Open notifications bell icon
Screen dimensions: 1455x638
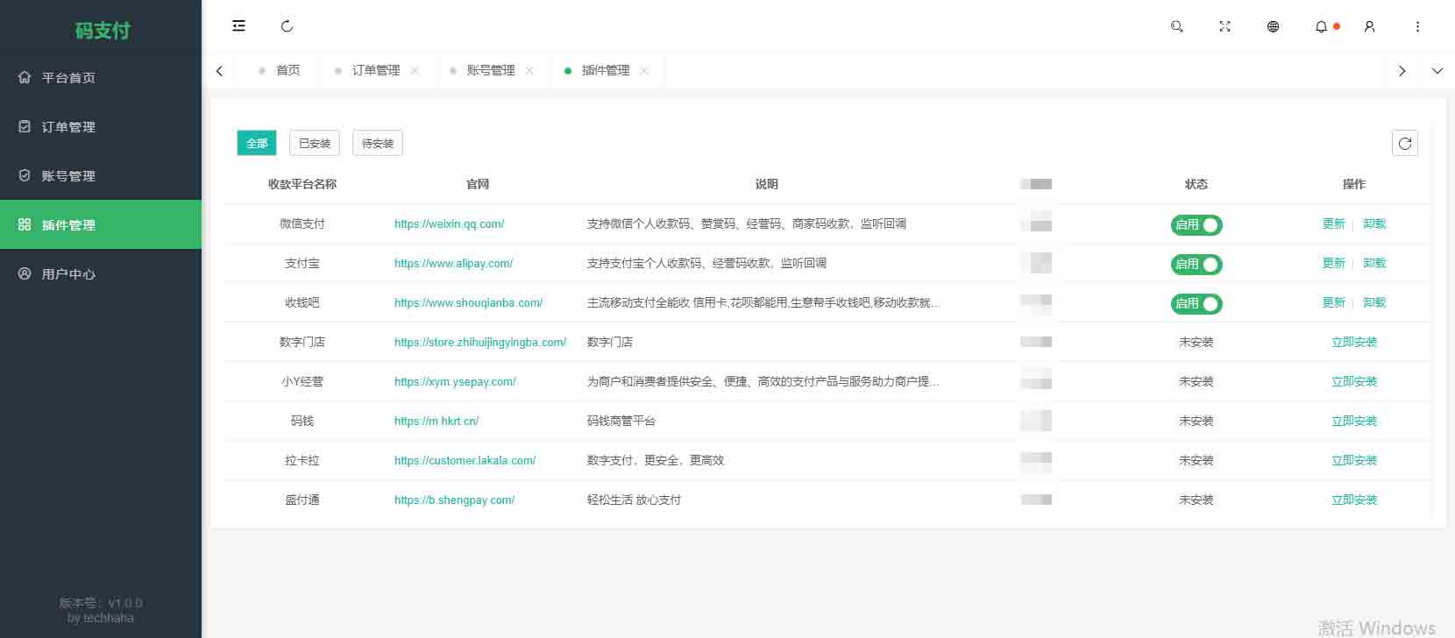pyautogui.click(x=1321, y=26)
